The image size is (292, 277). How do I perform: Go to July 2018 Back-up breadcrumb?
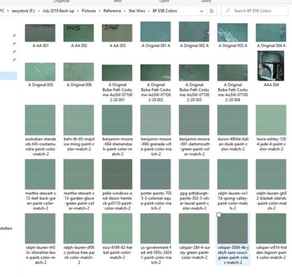[x=58, y=11]
